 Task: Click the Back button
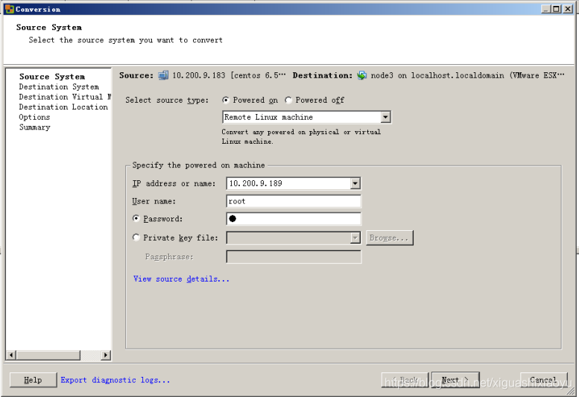tap(405, 380)
